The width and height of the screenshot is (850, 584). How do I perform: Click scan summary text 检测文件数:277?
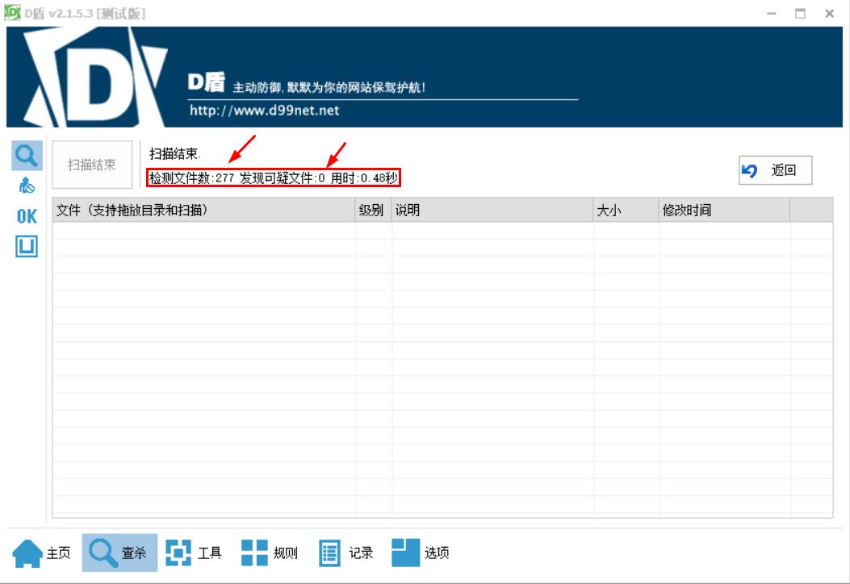coord(191,177)
